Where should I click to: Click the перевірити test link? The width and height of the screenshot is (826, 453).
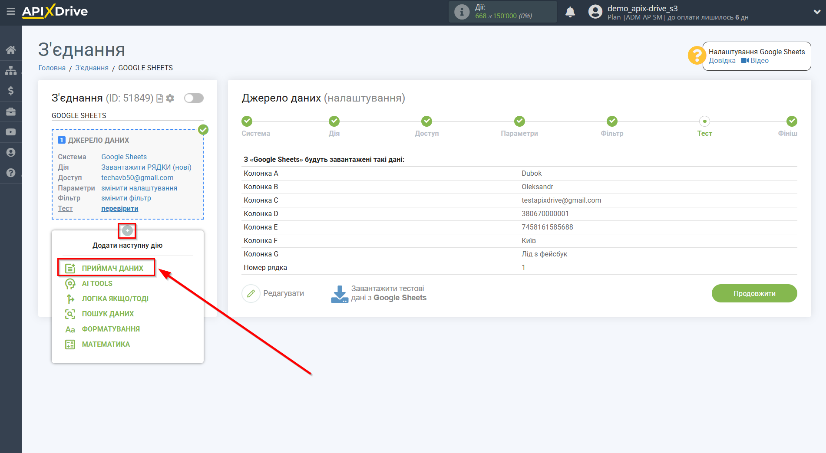[x=119, y=208]
